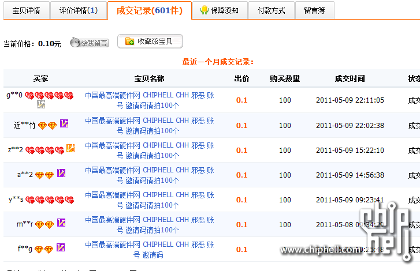Click the diamond rating of buyer a**2
The width and height of the screenshot is (420, 271).
click(x=44, y=175)
